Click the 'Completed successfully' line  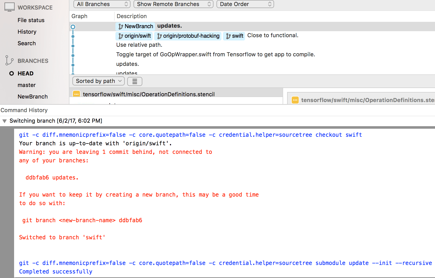(x=56, y=272)
